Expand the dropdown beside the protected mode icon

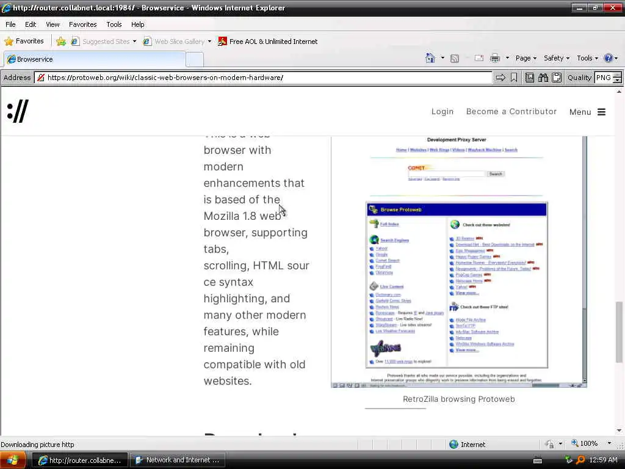point(560,444)
